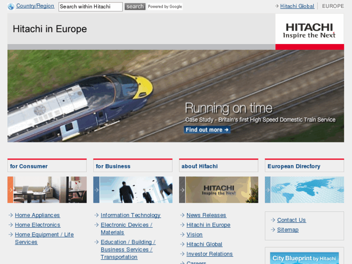Click the arrow icon beside Information Technology
The width and height of the screenshot is (352, 264).
pyautogui.click(x=96, y=215)
